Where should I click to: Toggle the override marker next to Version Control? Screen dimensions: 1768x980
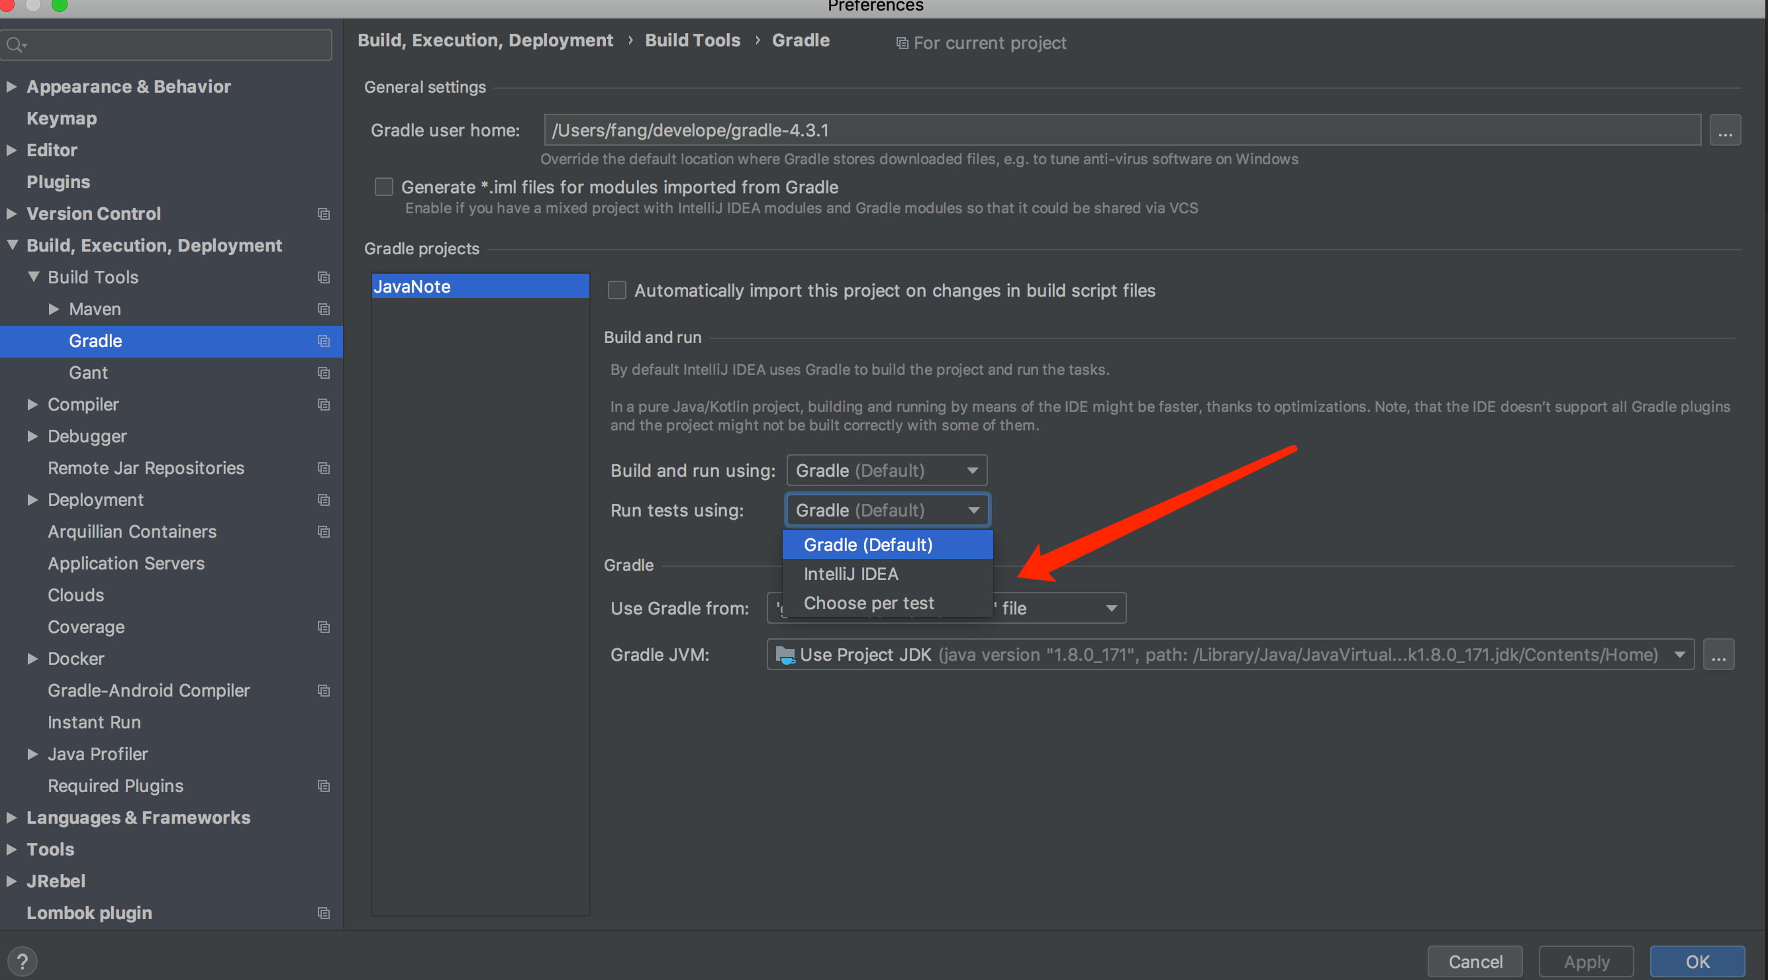[323, 213]
